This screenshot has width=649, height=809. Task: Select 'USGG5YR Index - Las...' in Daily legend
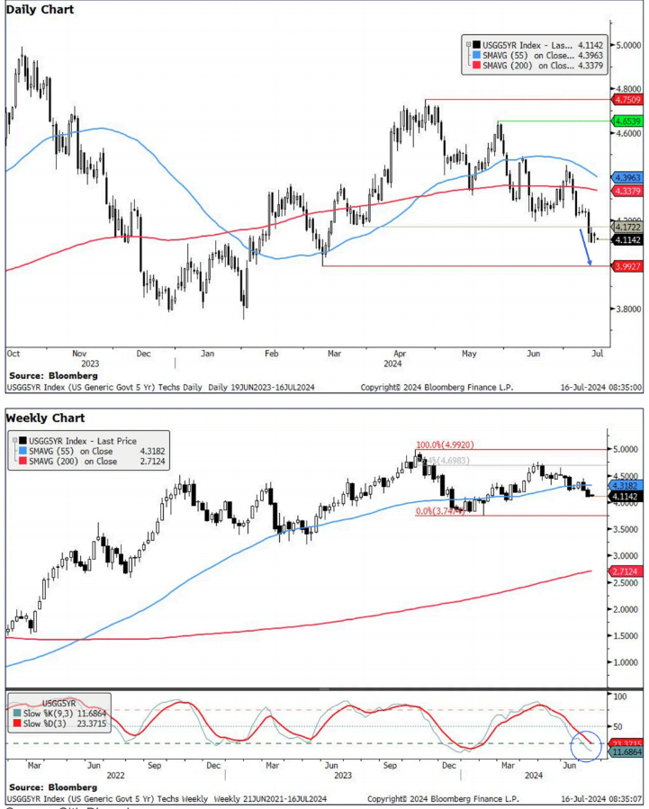(527, 45)
